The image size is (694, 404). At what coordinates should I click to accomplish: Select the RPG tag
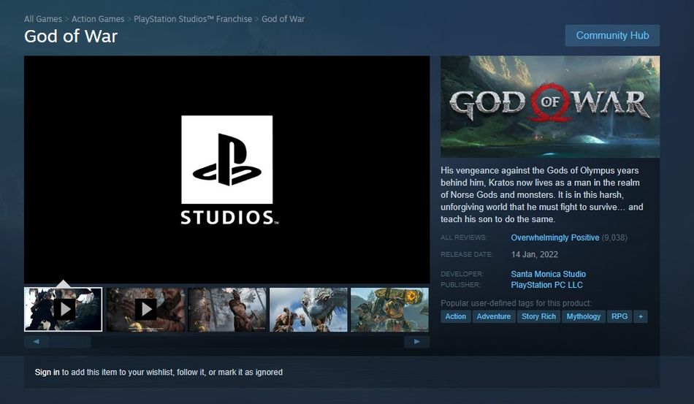coord(619,316)
